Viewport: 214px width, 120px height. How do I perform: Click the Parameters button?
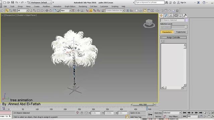pyautogui.click(x=167, y=32)
